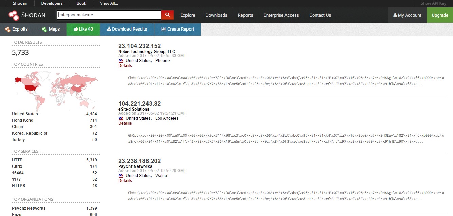This screenshot has width=453, height=216.
Task: Click the US flag for 23.238.188.202
Action: tap(121, 176)
